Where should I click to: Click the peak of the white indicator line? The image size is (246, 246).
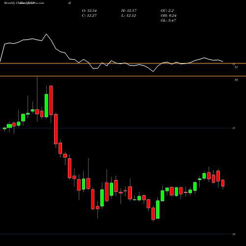(x=46, y=34)
